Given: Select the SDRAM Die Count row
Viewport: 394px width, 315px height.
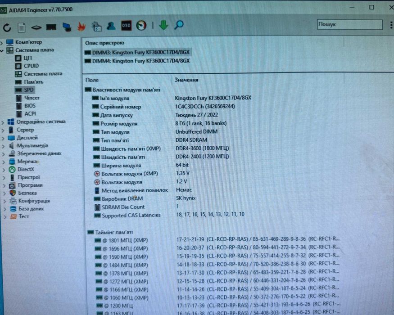Looking at the screenshot, I should click(x=136, y=207).
